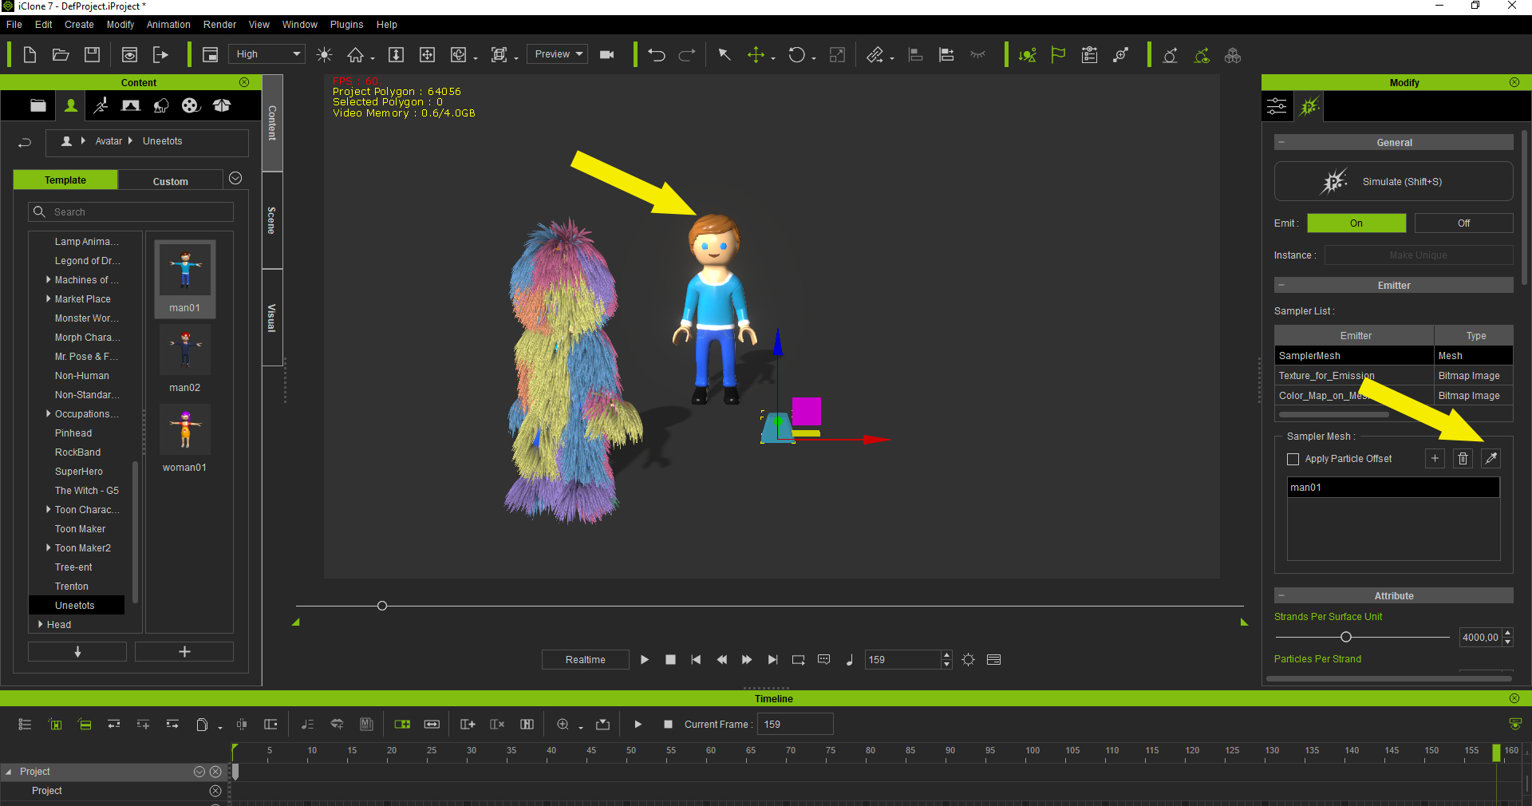This screenshot has width=1532, height=806.
Task: Toggle the sound note icon in player
Action: click(850, 660)
